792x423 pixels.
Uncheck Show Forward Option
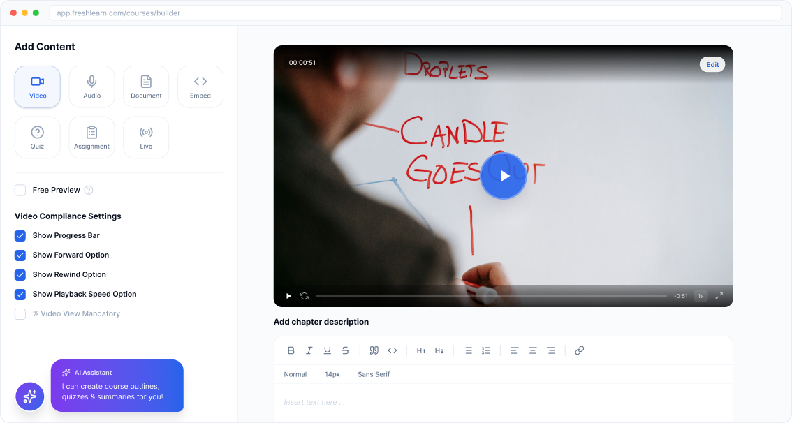click(20, 255)
